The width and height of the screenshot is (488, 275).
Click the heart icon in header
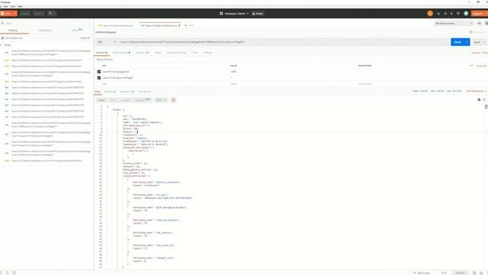pyautogui.click(x=458, y=14)
